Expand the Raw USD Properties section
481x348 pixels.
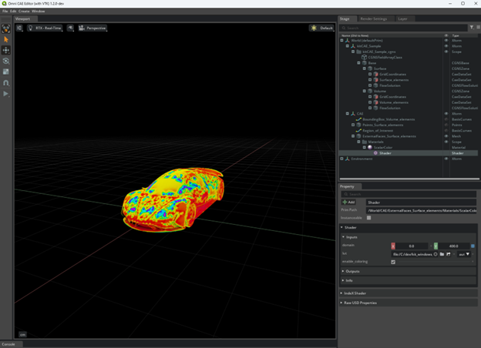click(x=409, y=303)
